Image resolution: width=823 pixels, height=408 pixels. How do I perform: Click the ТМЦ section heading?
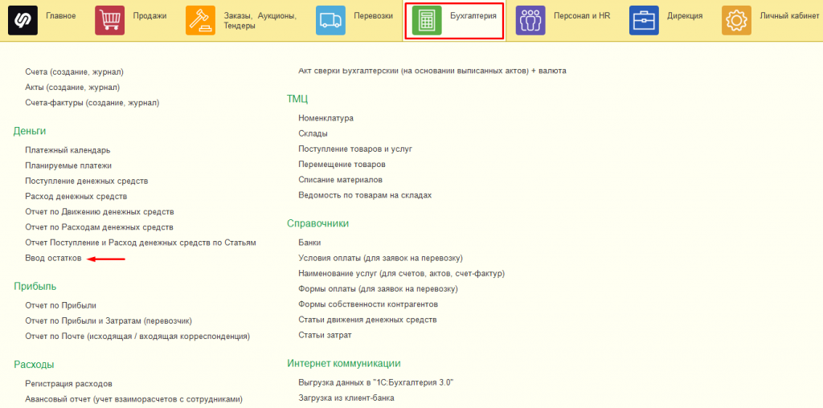click(297, 99)
